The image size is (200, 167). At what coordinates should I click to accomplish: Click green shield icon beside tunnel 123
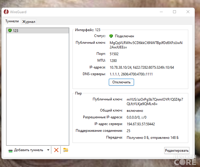click(x=10, y=31)
